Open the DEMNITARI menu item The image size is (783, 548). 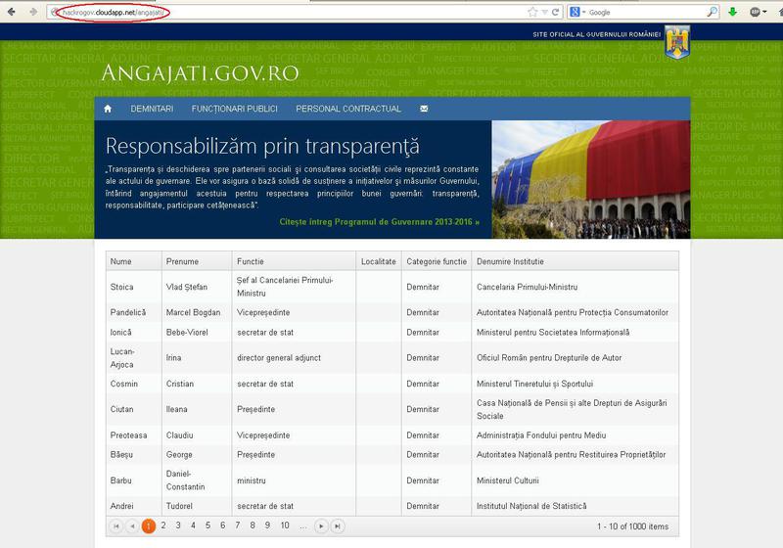coord(152,109)
